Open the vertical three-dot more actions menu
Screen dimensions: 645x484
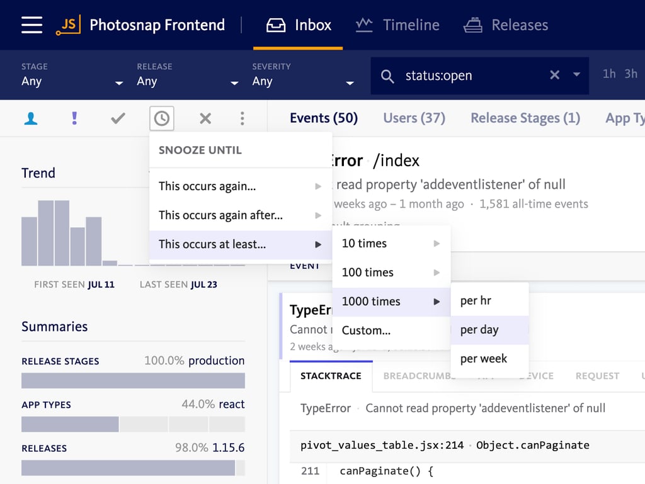[x=243, y=118]
